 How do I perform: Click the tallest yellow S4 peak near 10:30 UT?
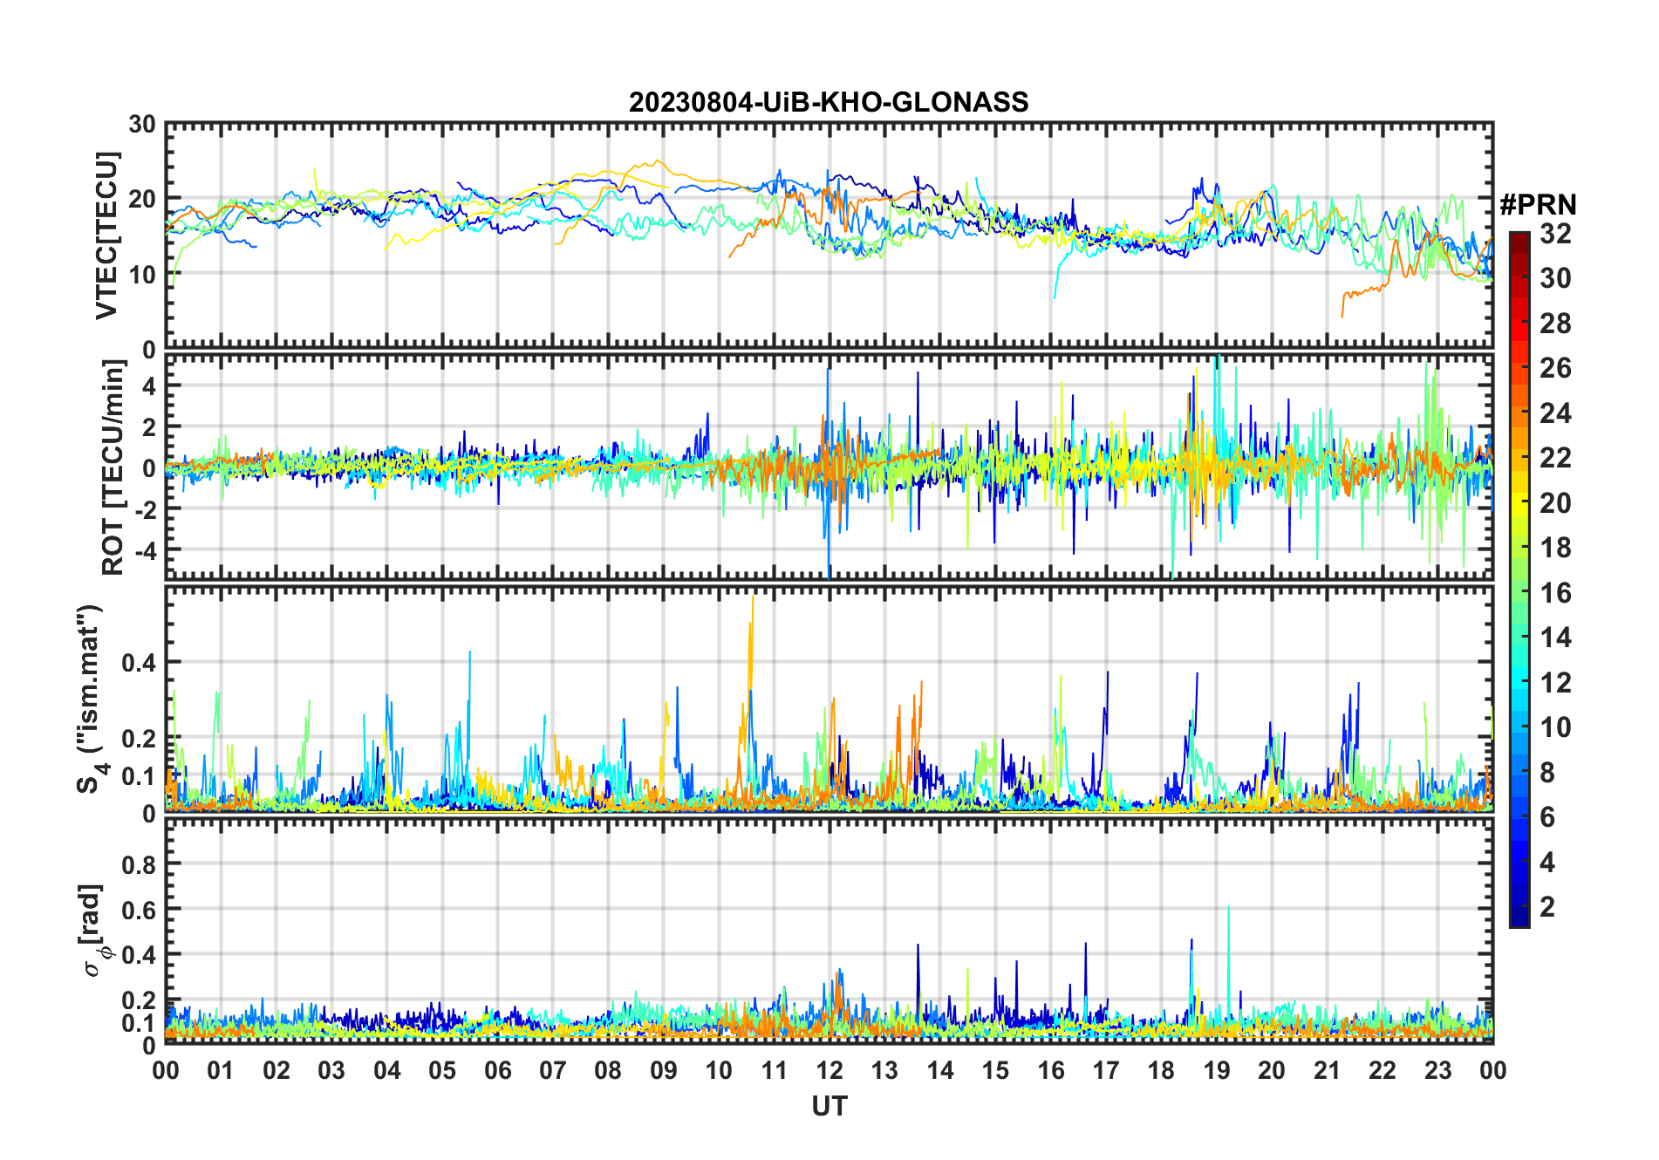coord(752,602)
